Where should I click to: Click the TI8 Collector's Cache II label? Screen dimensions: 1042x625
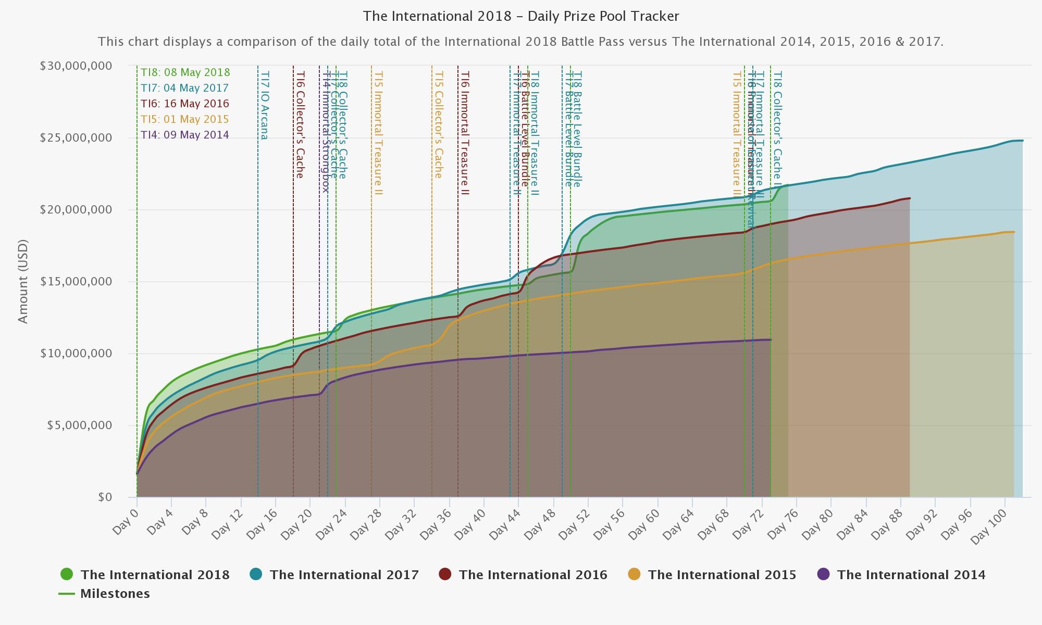(777, 129)
